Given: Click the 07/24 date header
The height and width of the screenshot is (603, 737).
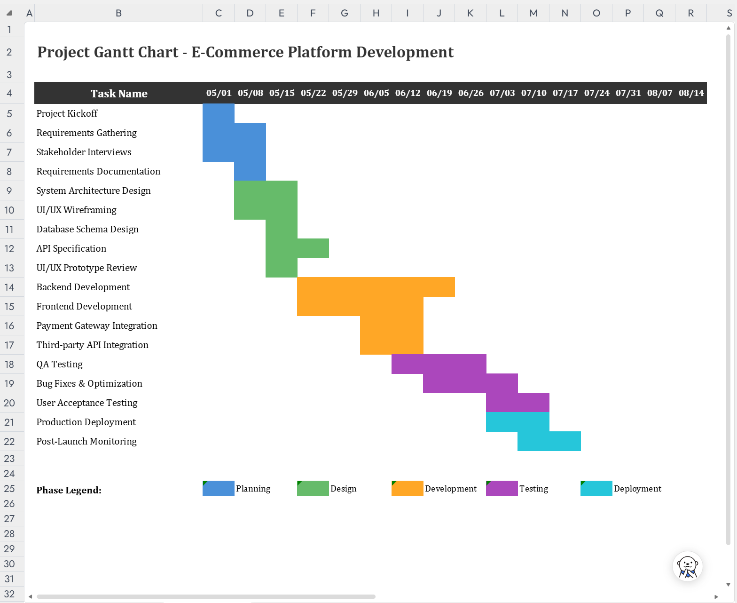Looking at the screenshot, I should coord(596,93).
